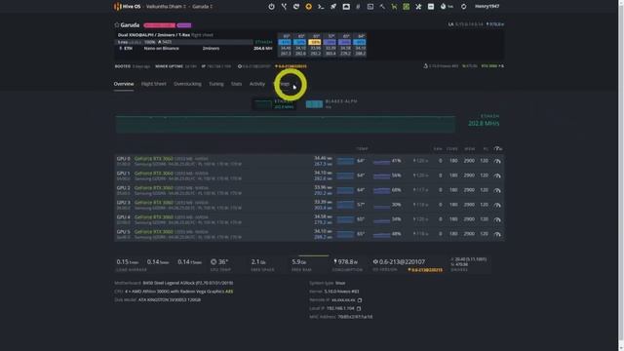Click the ETHASH hashrate chart
This screenshot has width=624, height=351.
286,124
